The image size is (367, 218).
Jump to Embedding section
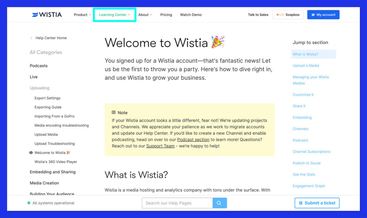(x=302, y=117)
